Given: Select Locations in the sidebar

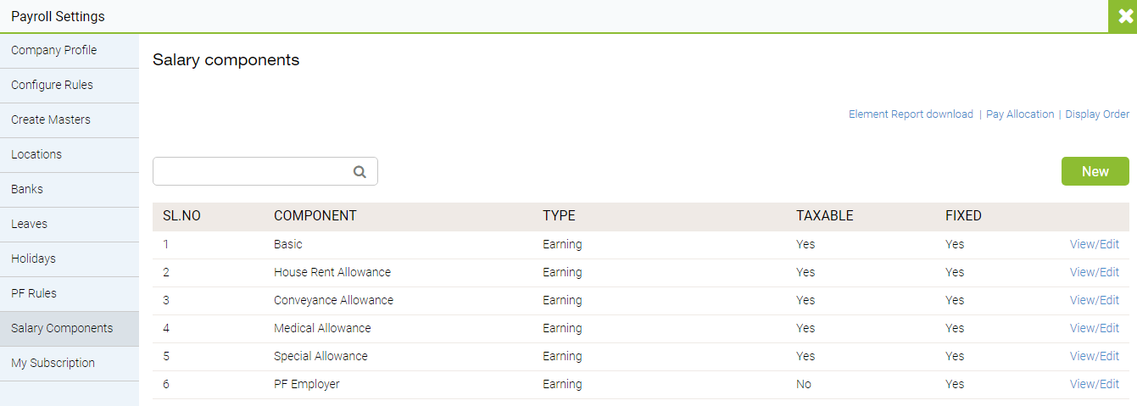Looking at the screenshot, I should [70, 155].
